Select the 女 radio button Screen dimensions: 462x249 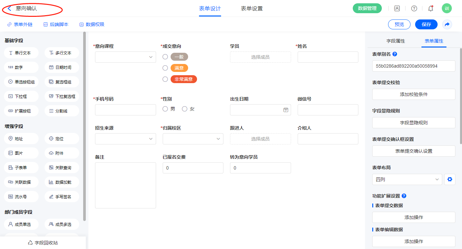point(184,109)
